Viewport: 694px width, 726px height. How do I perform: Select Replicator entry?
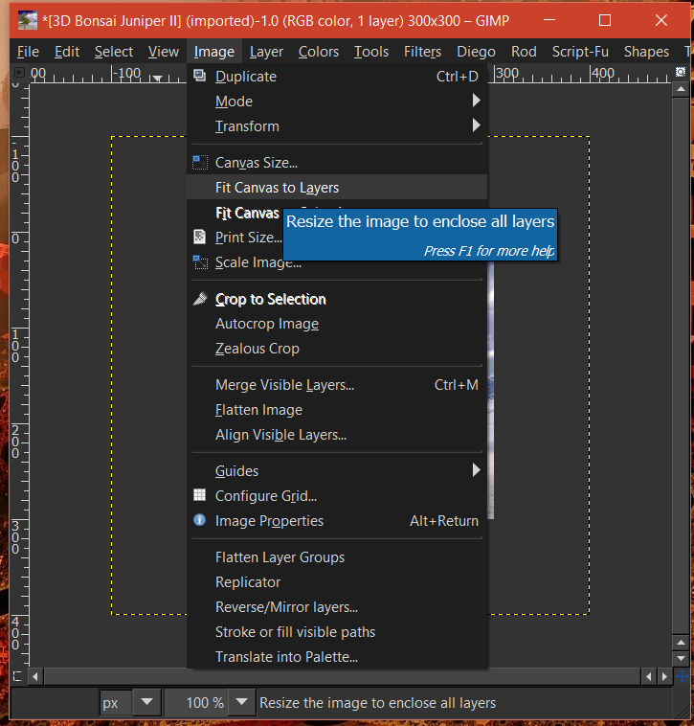[337, 581]
